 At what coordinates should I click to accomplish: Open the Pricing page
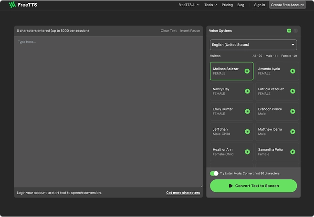coord(227,5)
